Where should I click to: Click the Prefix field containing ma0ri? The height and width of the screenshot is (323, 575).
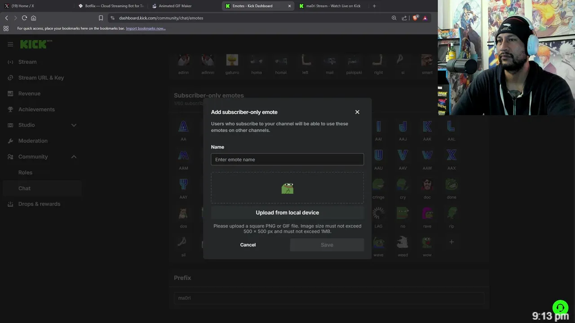[329, 298]
